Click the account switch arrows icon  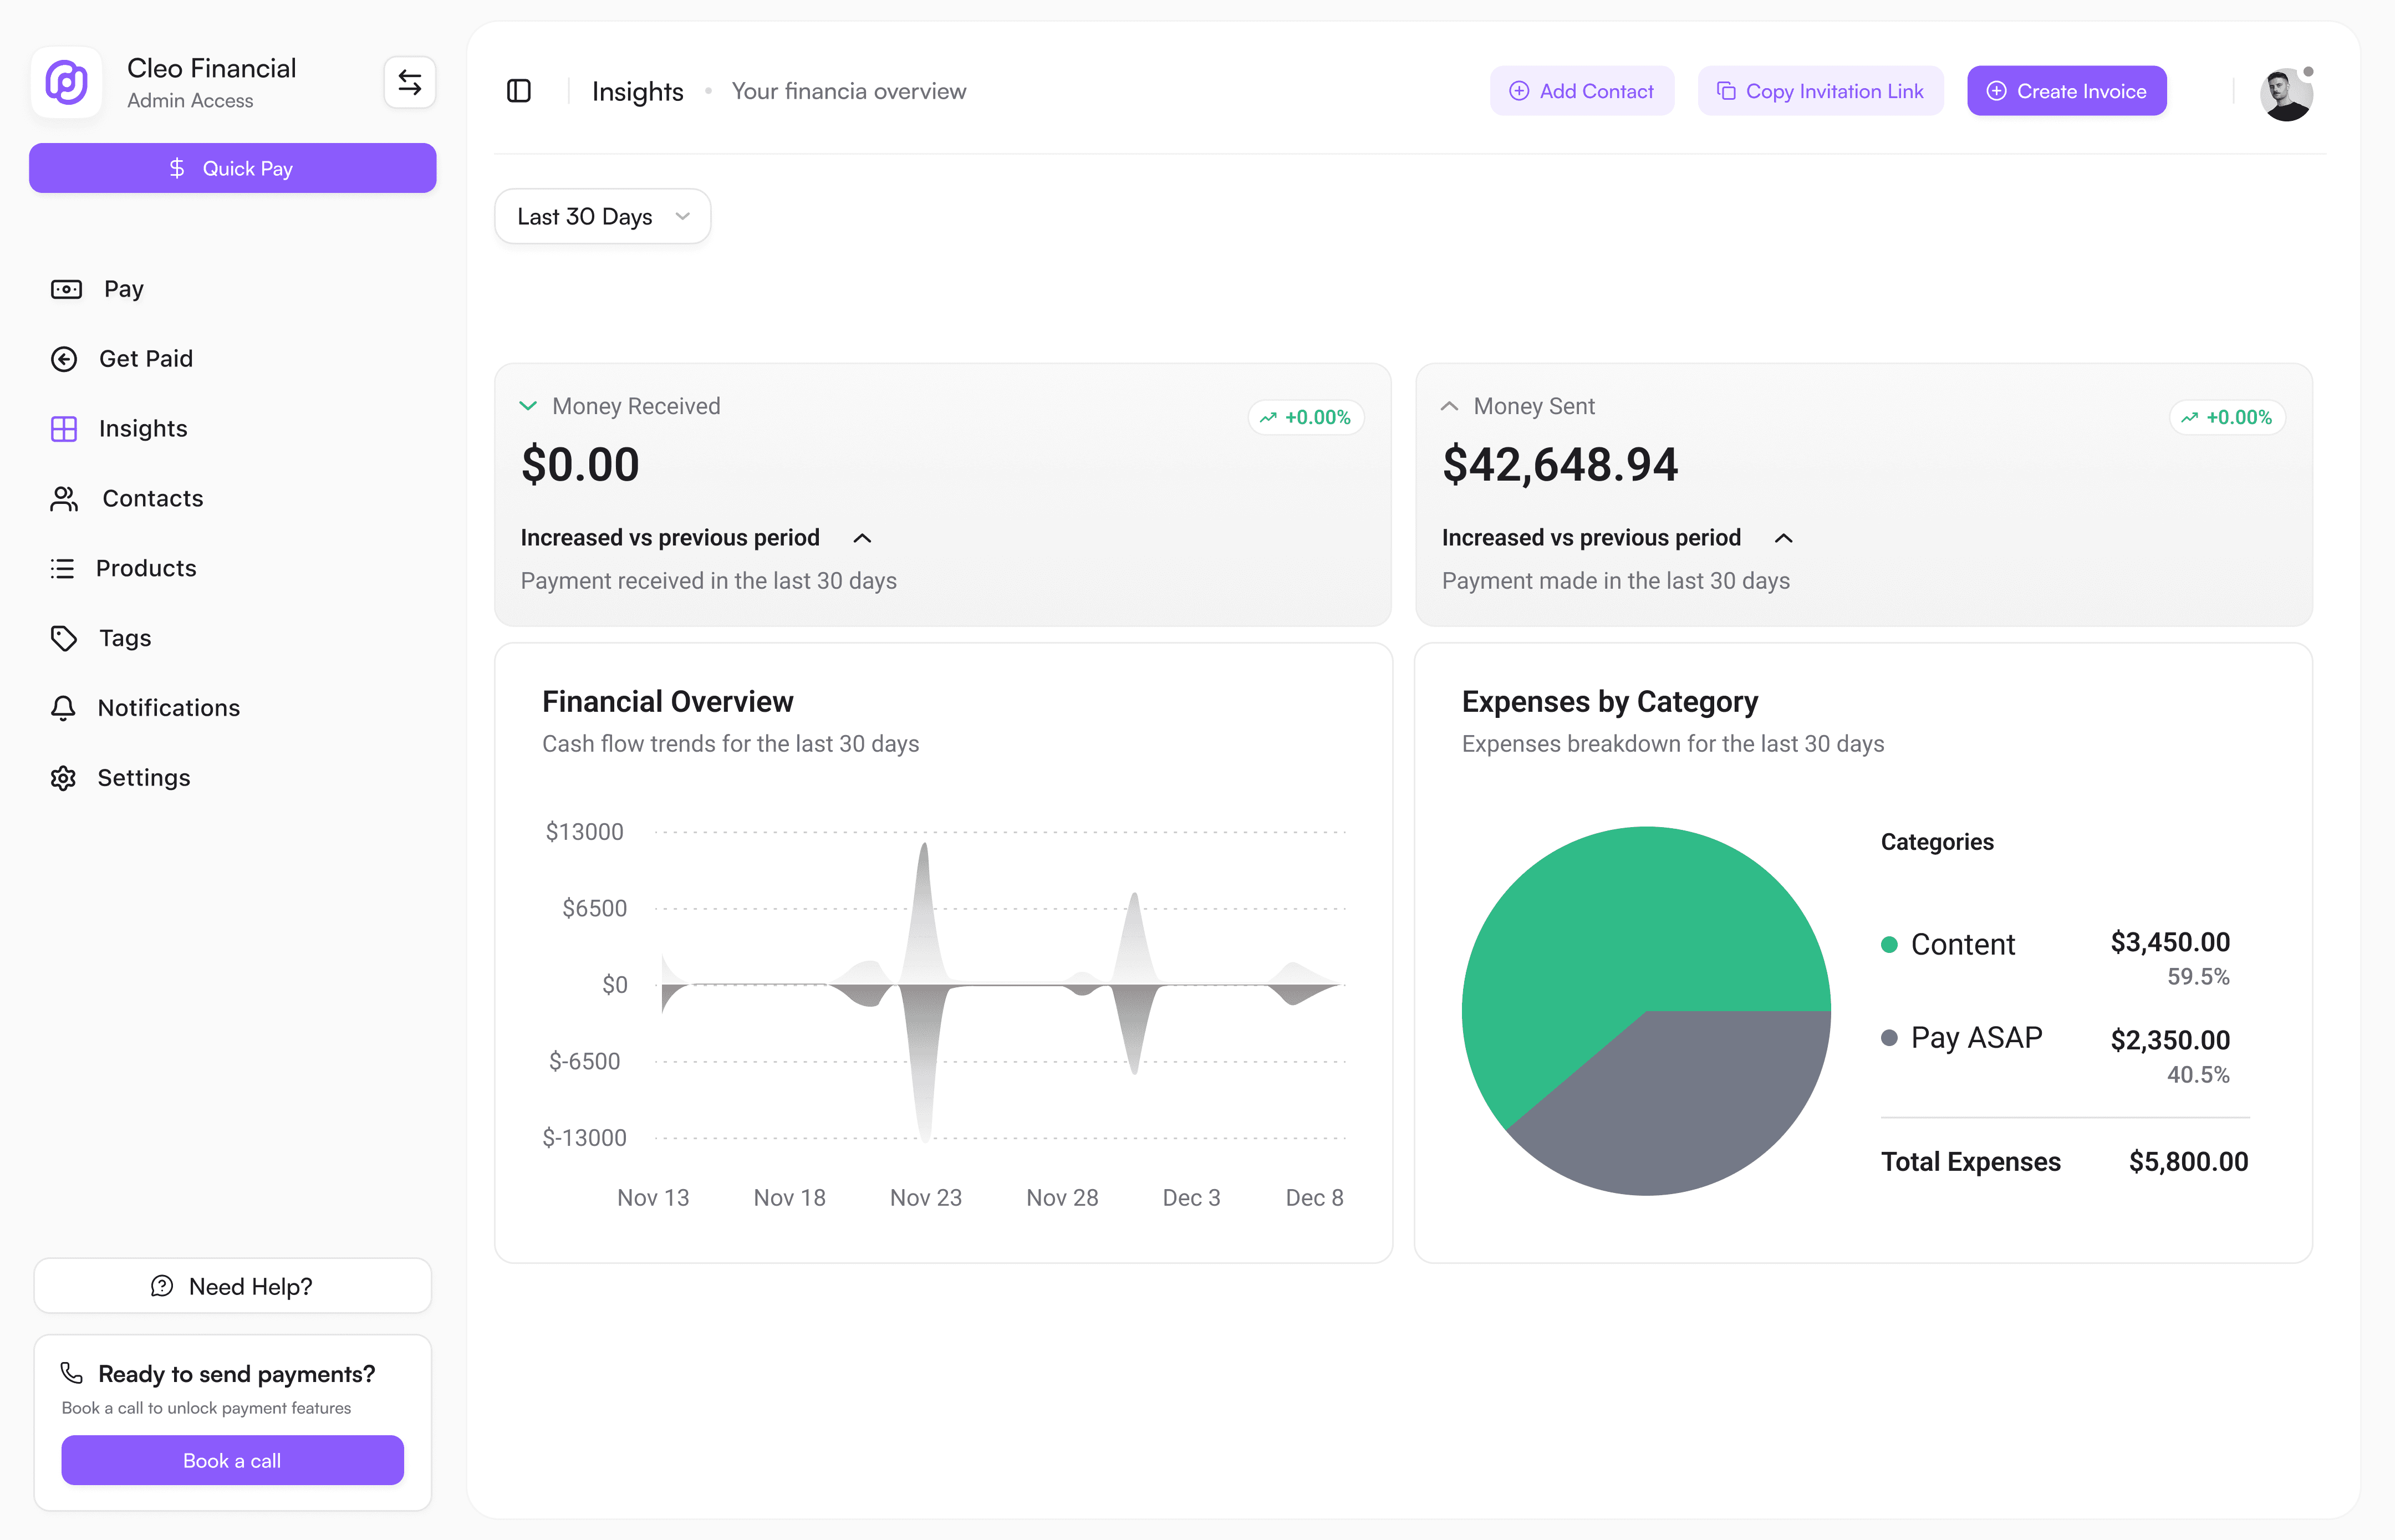pyautogui.click(x=409, y=82)
